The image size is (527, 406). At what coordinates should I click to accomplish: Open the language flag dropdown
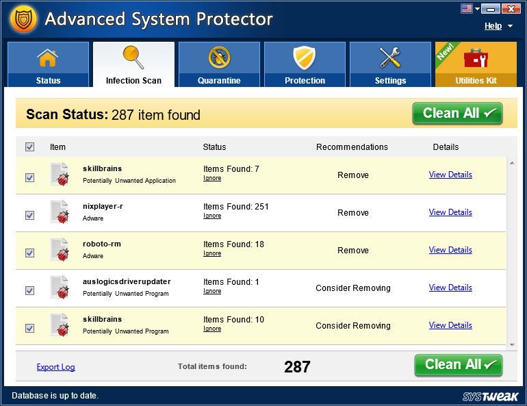470,8
